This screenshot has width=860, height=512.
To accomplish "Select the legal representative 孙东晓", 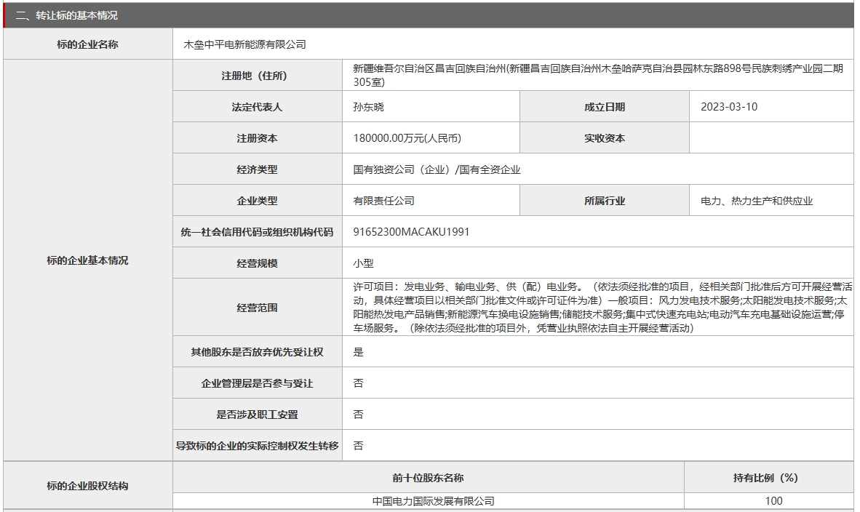I will (x=369, y=107).
